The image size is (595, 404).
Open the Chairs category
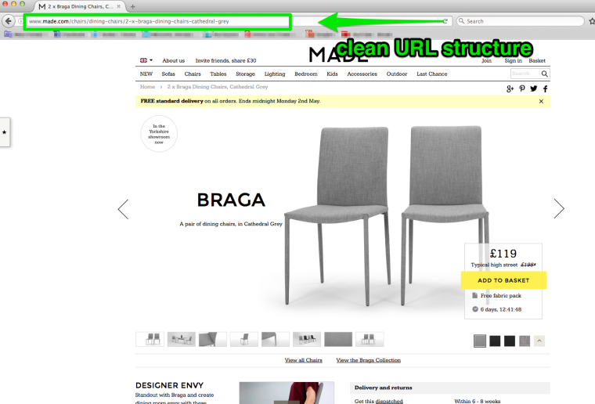click(193, 74)
